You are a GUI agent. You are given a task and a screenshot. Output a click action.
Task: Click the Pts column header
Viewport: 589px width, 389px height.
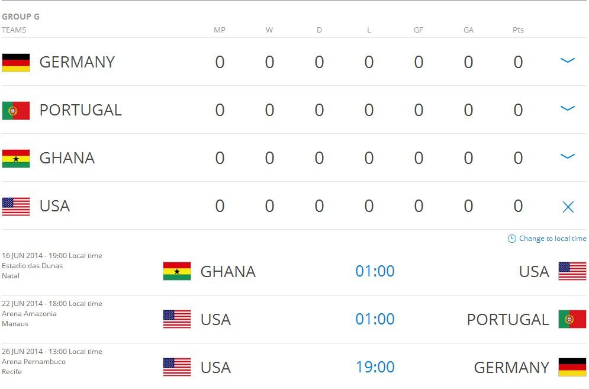point(518,30)
